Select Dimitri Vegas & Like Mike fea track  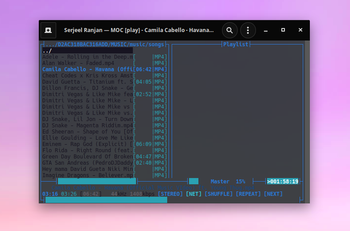(104, 94)
